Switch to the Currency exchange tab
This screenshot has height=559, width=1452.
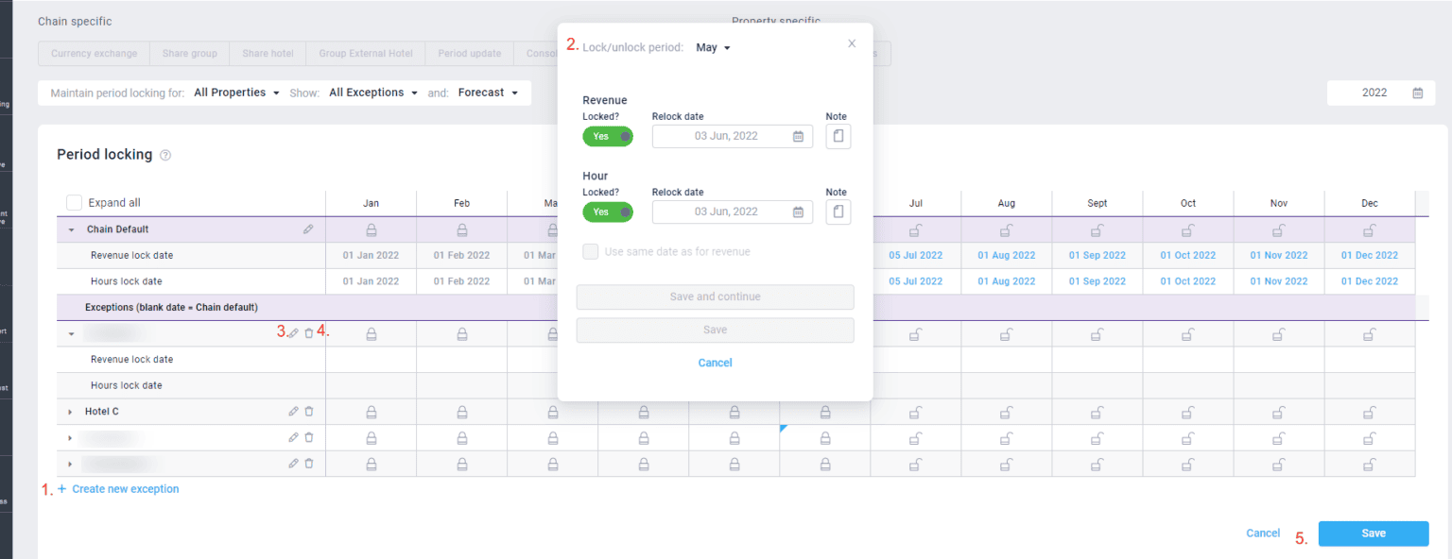pos(94,54)
